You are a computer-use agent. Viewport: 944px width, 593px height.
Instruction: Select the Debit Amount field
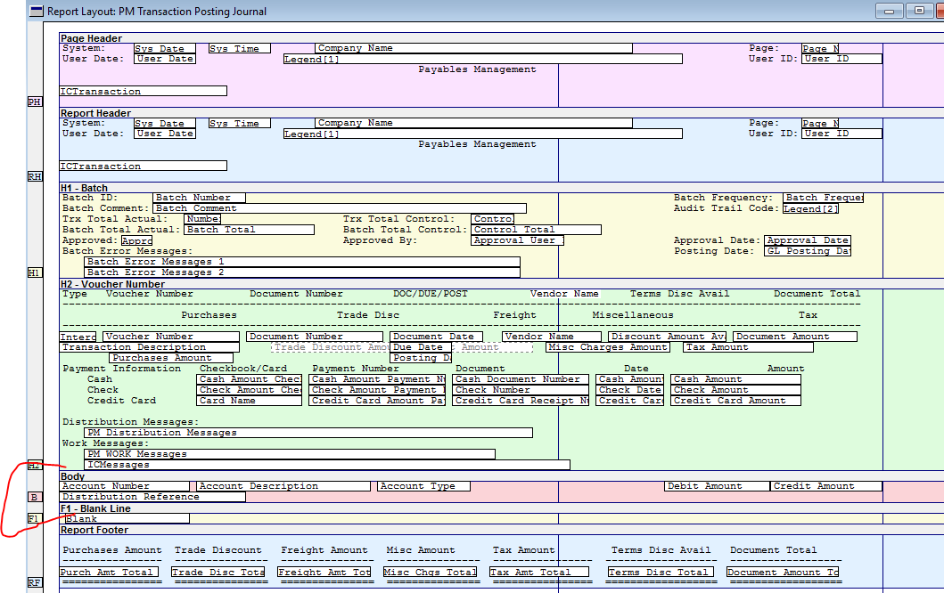pyautogui.click(x=717, y=486)
